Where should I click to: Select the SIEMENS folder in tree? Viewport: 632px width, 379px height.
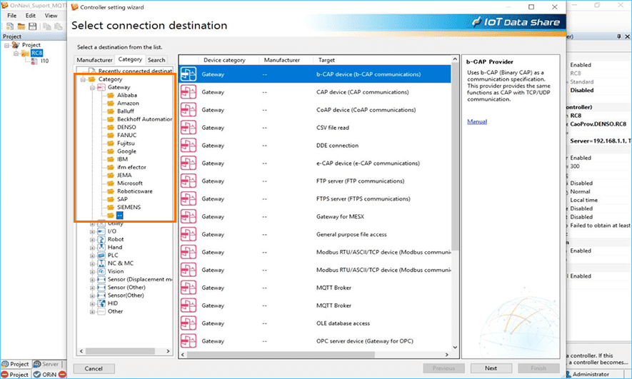point(129,207)
